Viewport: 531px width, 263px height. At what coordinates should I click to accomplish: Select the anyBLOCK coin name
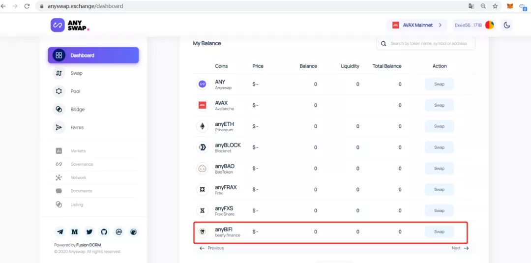(x=228, y=145)
